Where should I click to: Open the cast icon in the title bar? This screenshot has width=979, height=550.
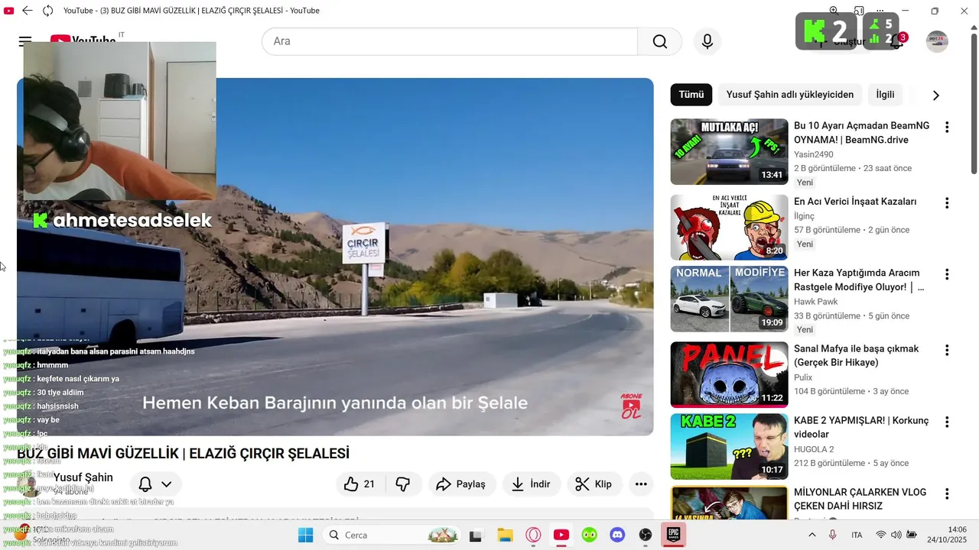pyautogui.click(x=859, y=11)
